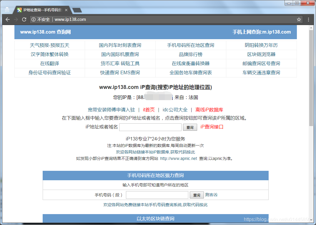Minimize the browser window
Viewport: 316px width, 225px height.
(x=289, y=3)
